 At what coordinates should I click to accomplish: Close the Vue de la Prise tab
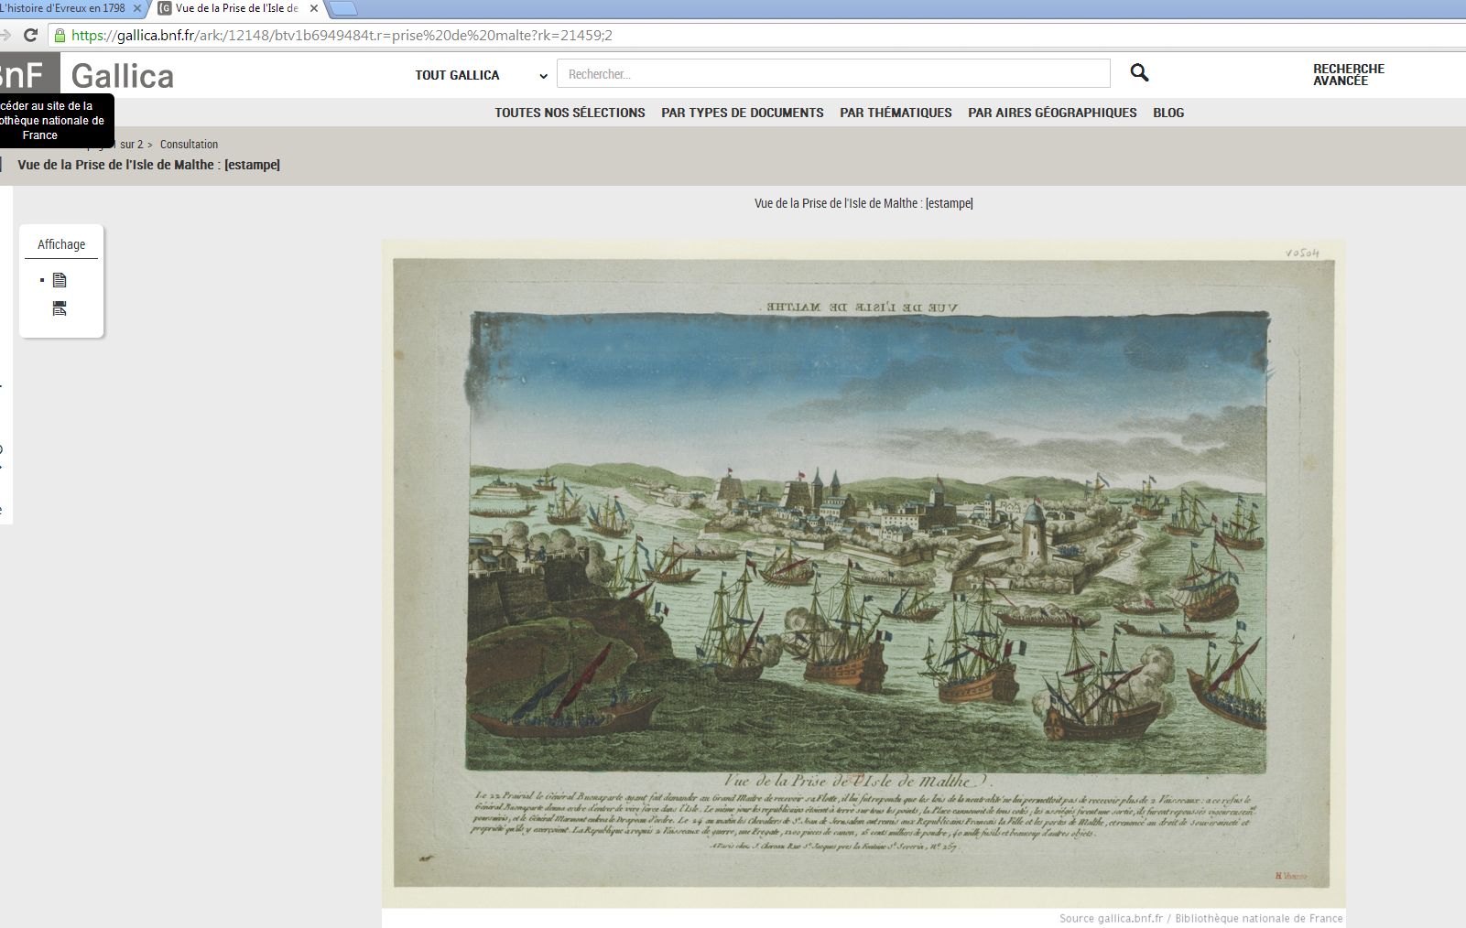[x=314, y=8]
